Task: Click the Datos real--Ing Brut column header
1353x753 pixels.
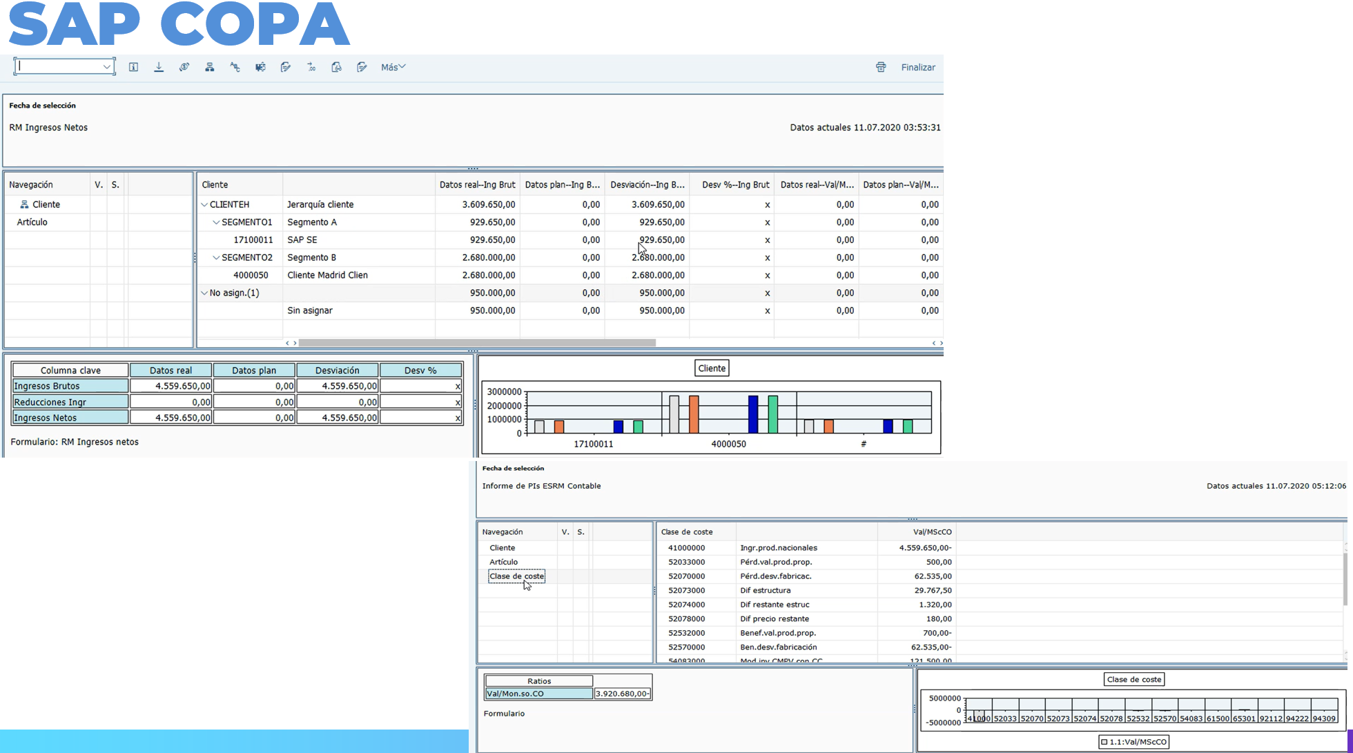Action: click(477, 184)
